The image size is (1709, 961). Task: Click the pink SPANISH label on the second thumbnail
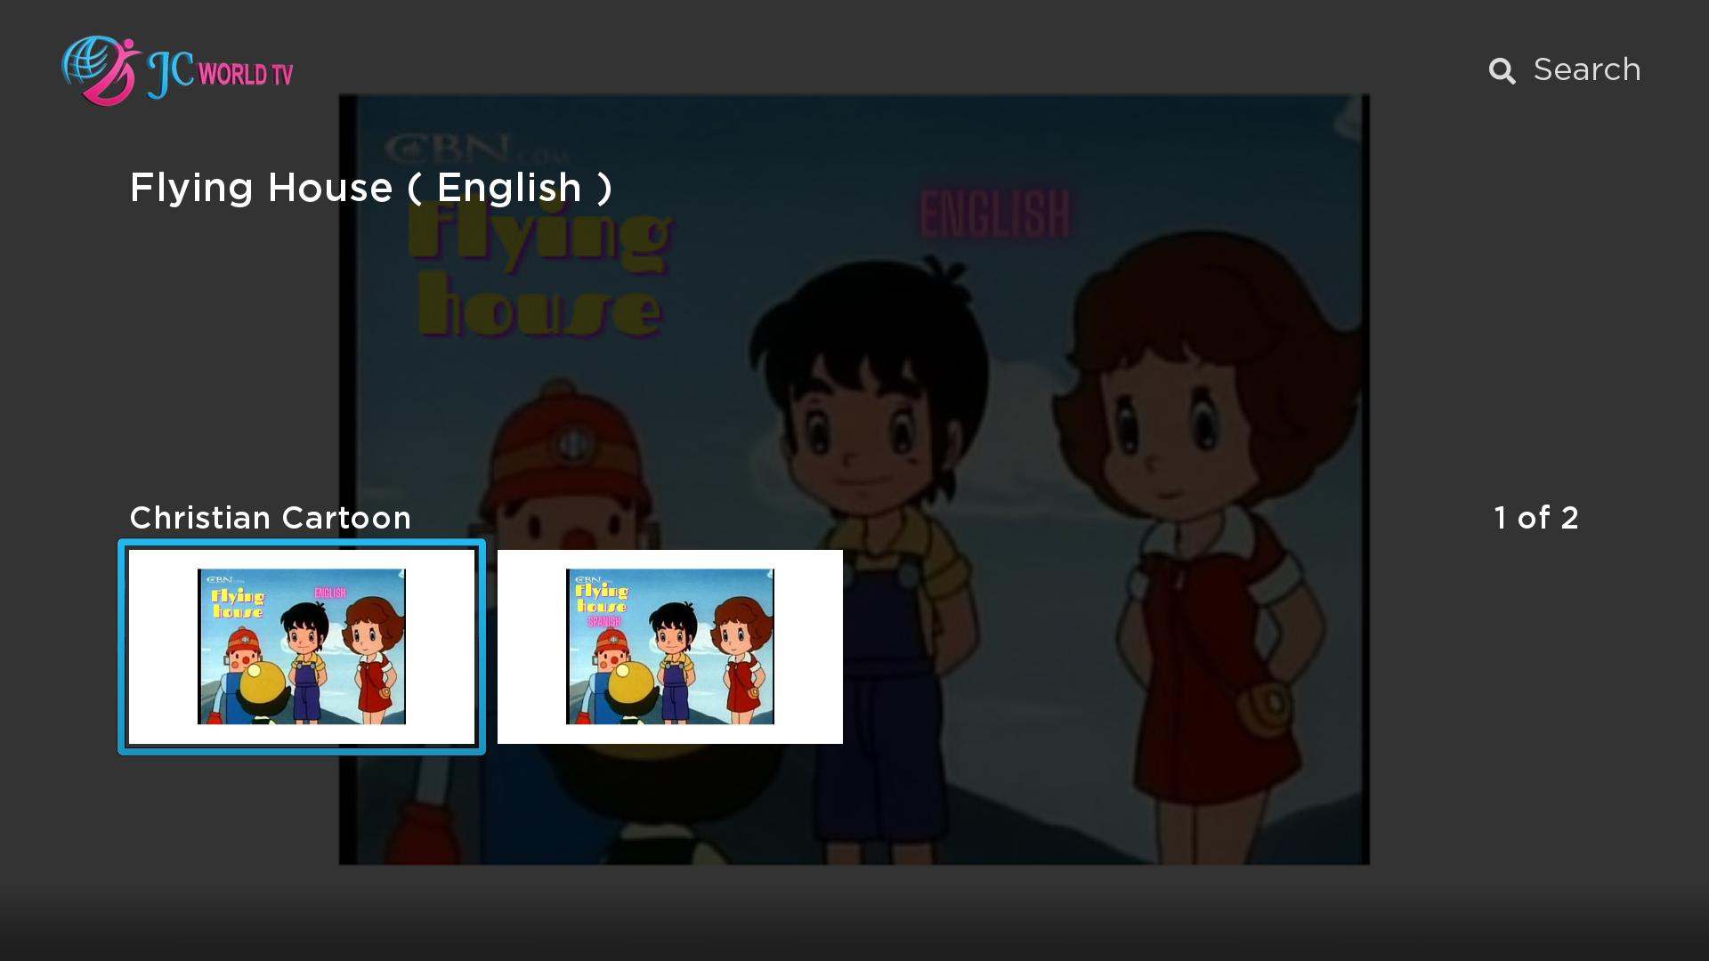tap(604, 622)
